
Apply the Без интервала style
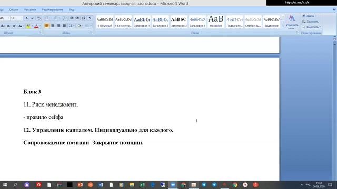(123, 22)
